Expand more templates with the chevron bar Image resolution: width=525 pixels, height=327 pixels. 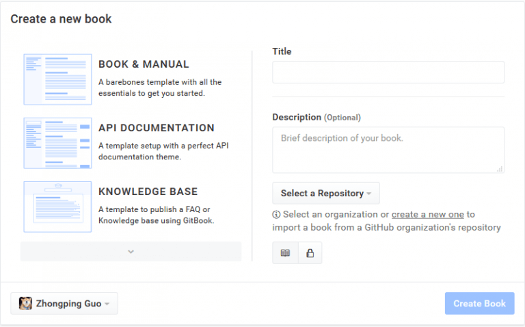click(131, 251)
